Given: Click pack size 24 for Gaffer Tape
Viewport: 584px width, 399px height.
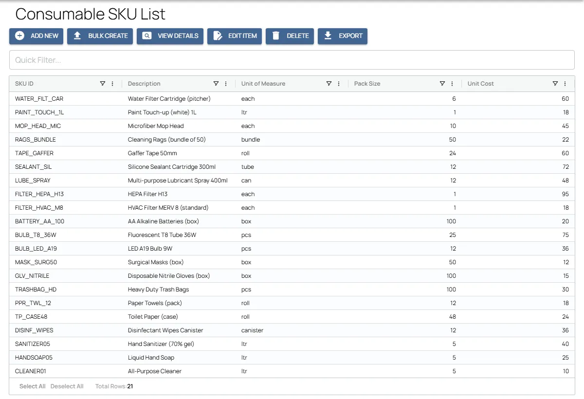Looking at the screenshot, I should click(405, 153).
